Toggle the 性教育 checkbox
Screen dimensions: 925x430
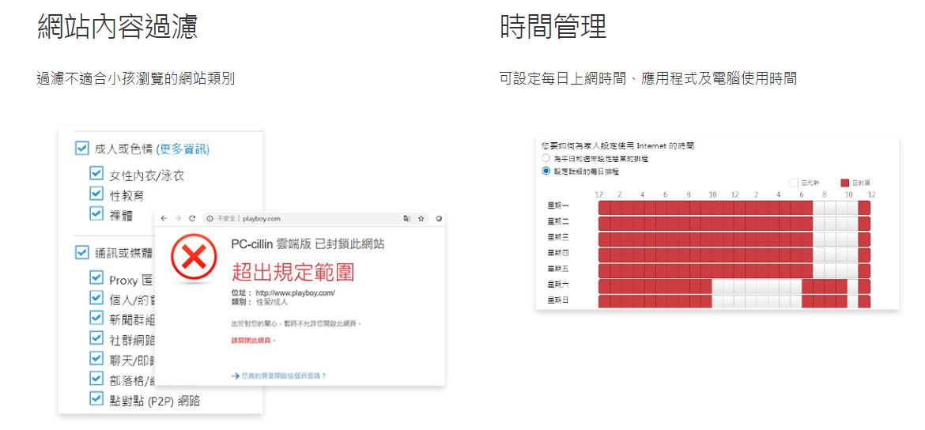pyautogui.click(x=96, y=193)
